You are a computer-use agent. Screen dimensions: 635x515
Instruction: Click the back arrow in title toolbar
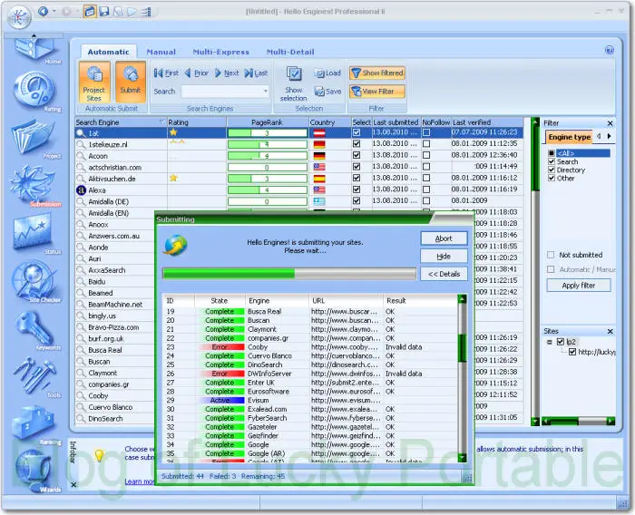[43, 12]
